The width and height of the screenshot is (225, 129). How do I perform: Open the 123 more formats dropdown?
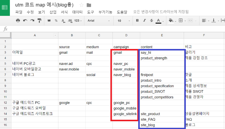[x=78, y=21]
